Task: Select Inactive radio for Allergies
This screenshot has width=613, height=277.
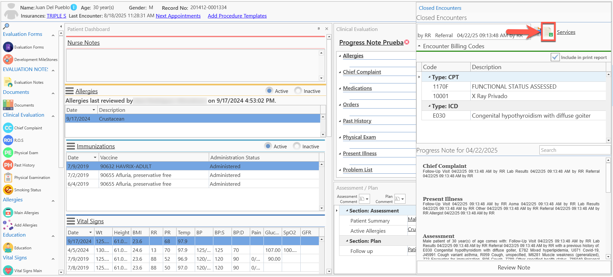Action: click(298, 91)
